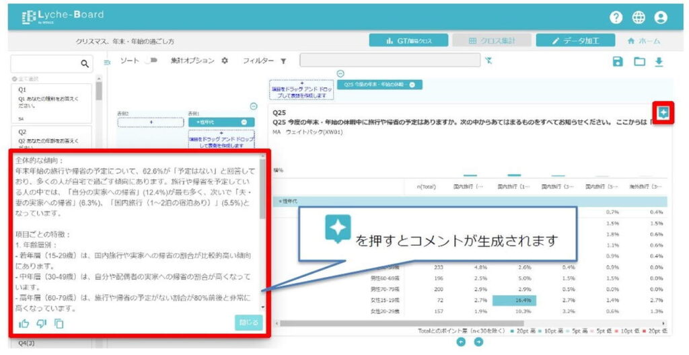Open GT/簡易クロス tab
689x355 pixels.
tap(408, 40)
